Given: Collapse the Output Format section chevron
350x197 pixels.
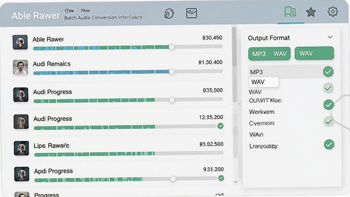Looking at the screenshot, I should coord(330,37).
